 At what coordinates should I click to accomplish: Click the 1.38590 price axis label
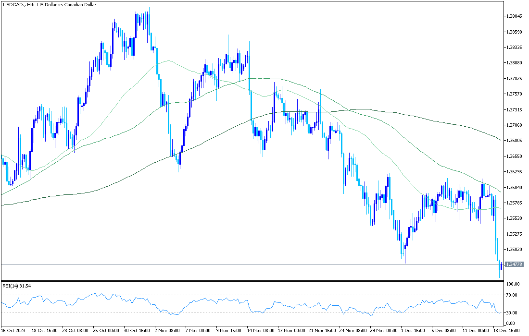point(515,32)
